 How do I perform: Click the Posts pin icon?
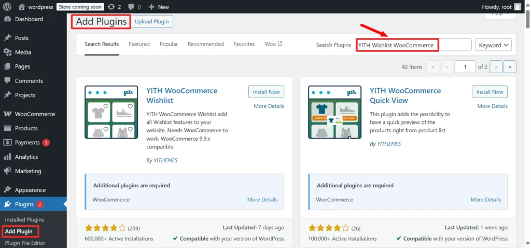(7, 38)
